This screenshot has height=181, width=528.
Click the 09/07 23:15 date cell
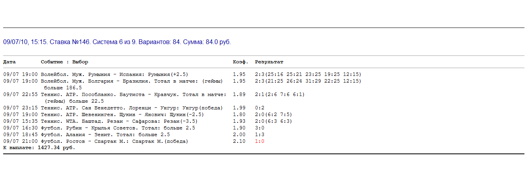[x=20, y=108]
